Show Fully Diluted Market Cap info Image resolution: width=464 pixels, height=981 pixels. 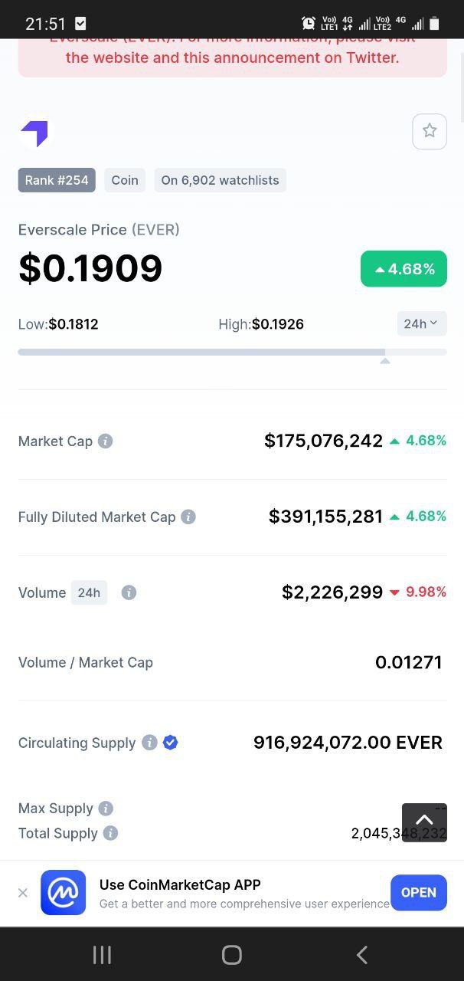pyautogui.click(x=188, y=517)
